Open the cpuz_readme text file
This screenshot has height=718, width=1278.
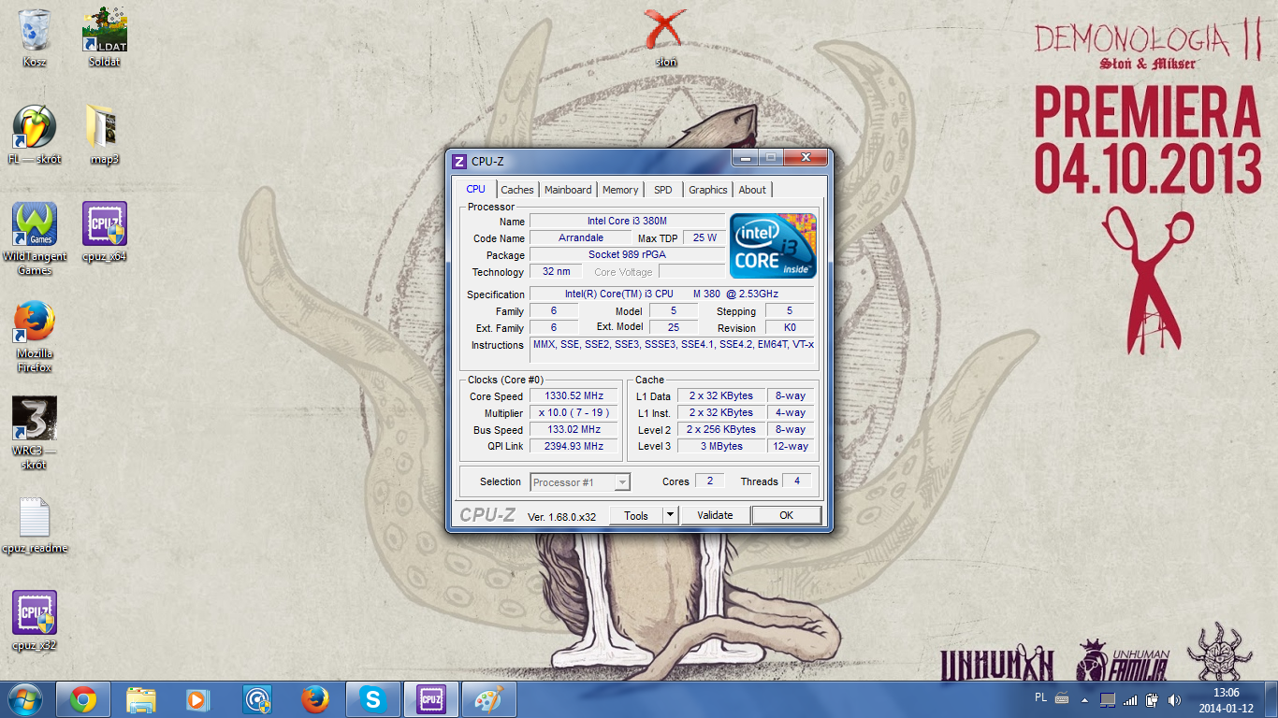[x=34, y=519]
